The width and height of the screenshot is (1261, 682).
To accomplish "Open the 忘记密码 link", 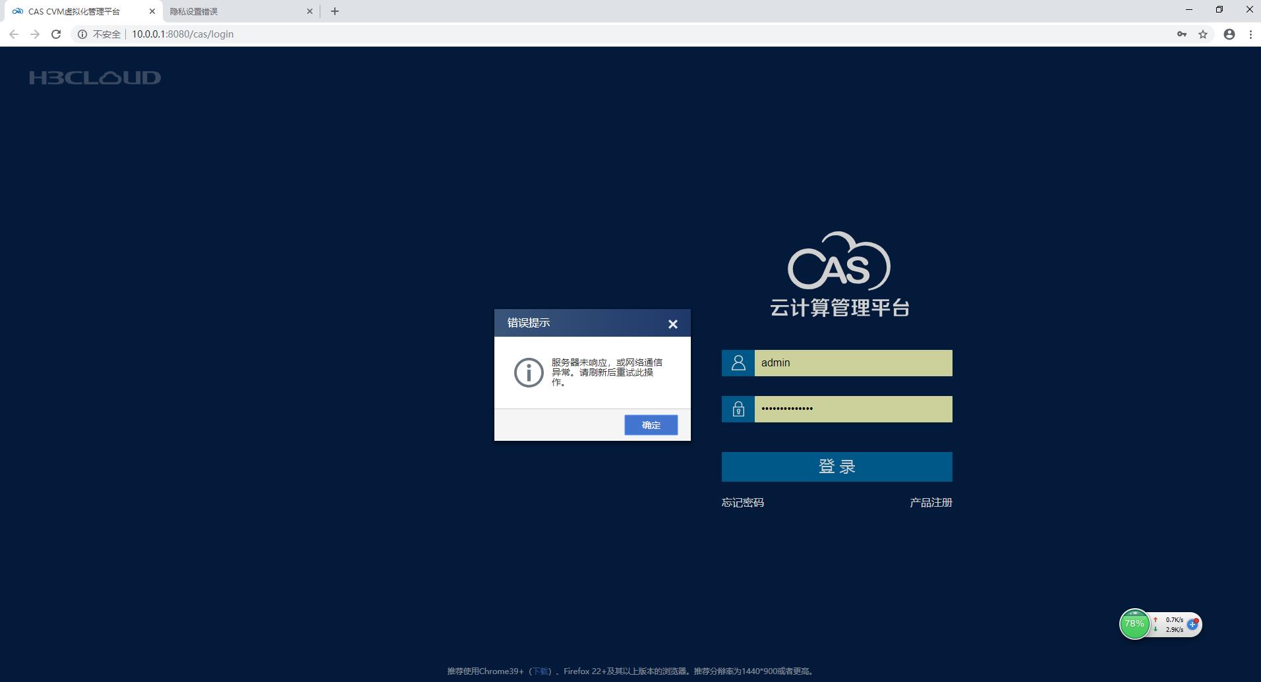I will click(x=742, y=503).
